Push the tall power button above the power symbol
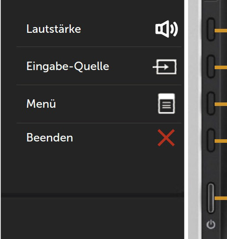 pos(211,198)
